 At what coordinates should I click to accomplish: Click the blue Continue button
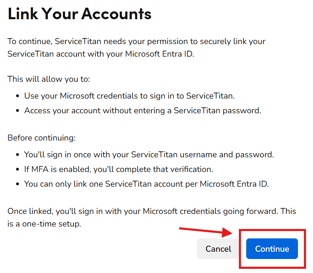pos(272,249)
